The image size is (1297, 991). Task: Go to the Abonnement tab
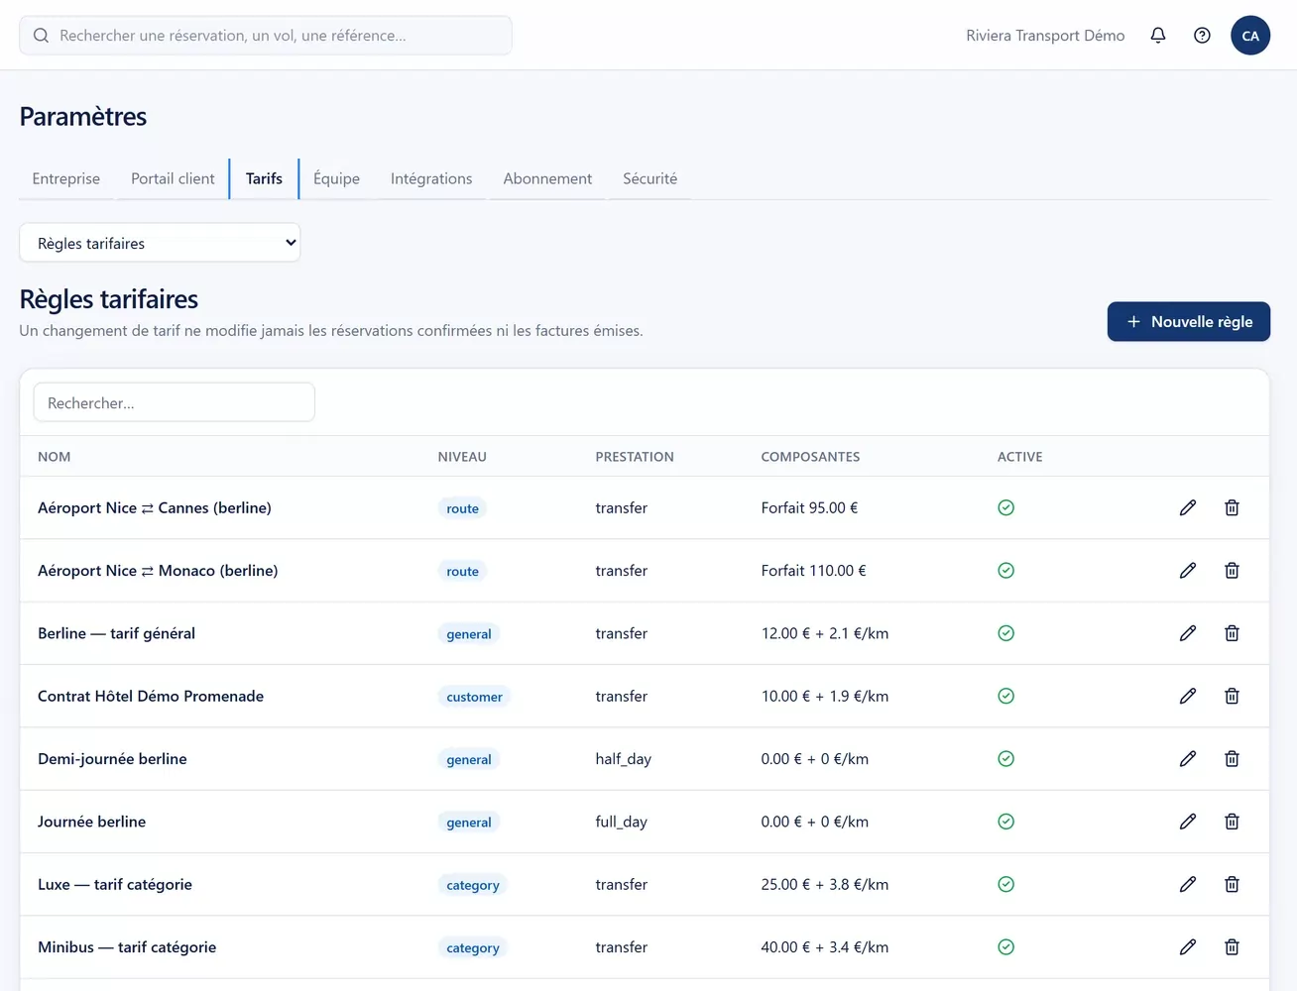(547, 179)
